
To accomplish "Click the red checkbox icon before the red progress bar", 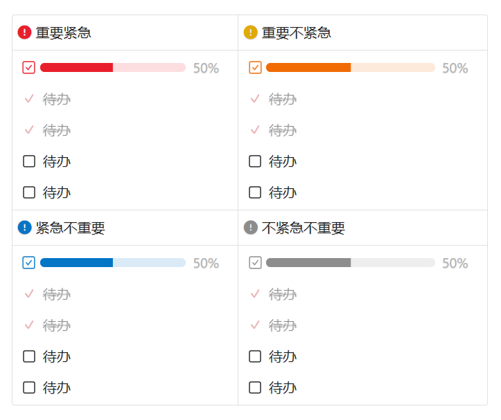I will [29, 68].
